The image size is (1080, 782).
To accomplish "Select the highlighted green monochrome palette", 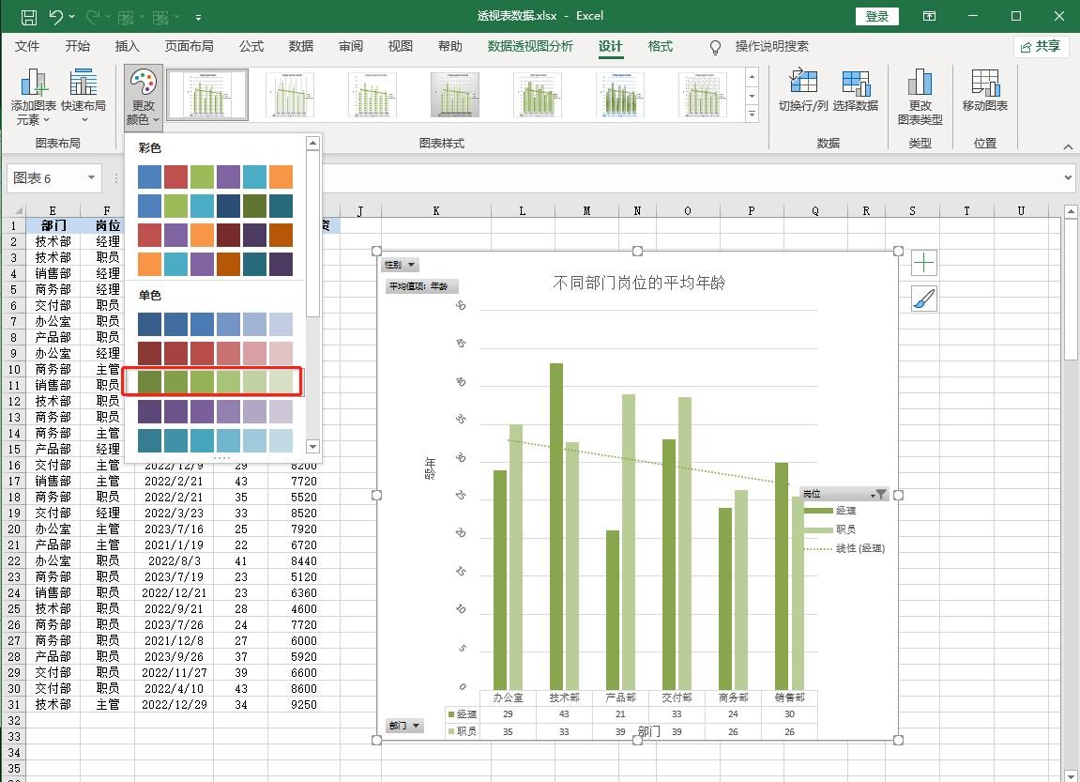I will tap(215, 381).
